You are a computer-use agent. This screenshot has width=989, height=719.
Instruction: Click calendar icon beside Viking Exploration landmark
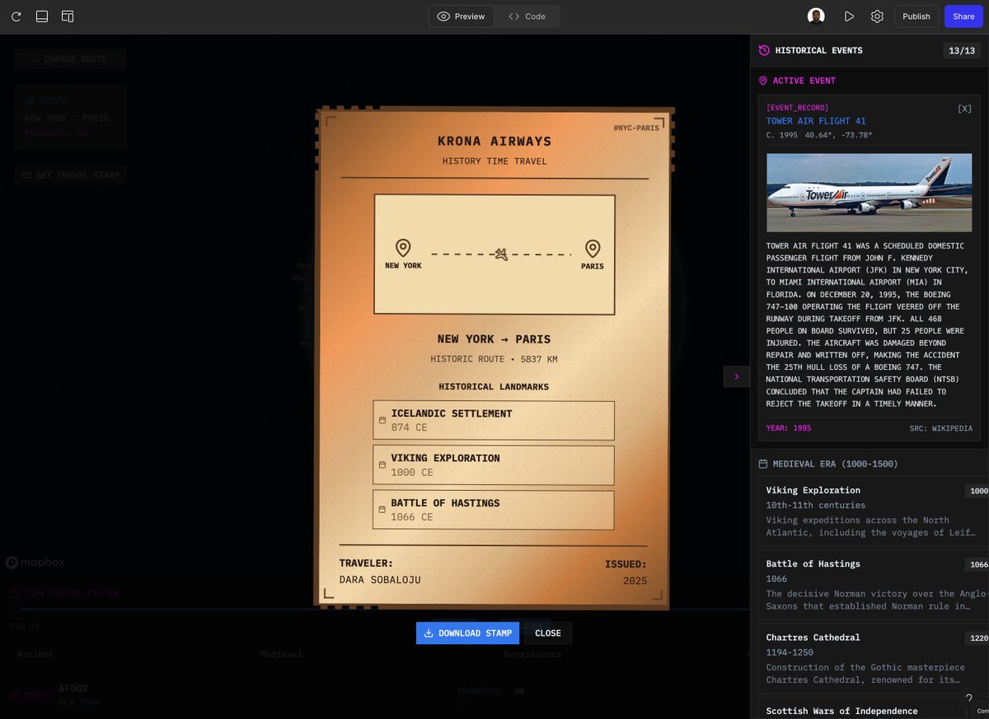382,465
